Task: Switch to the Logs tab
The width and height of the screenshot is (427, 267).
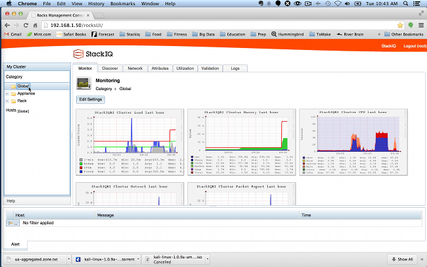Action: tap(235, 68)
